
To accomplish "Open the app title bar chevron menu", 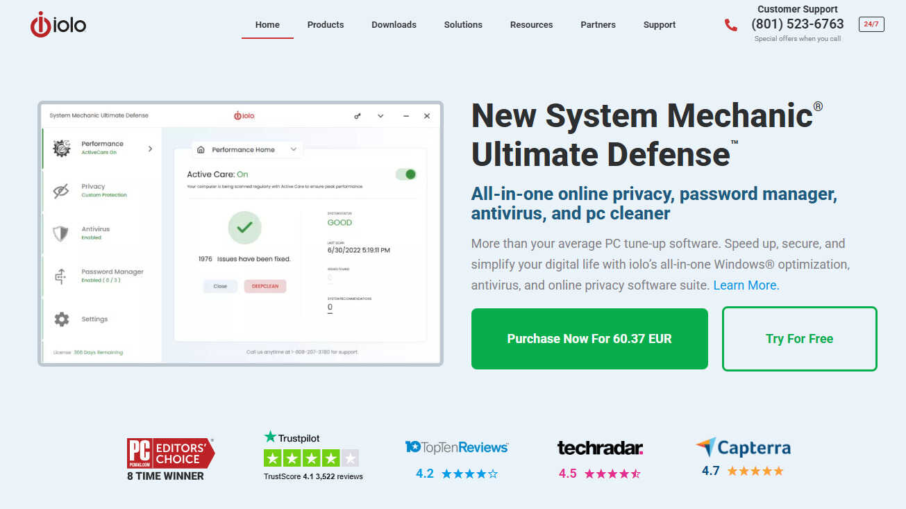I will [380, 116].
